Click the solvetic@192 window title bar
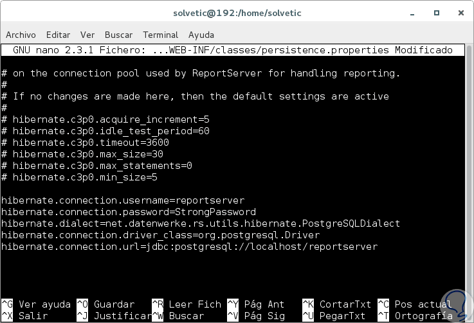 (237, 13)
